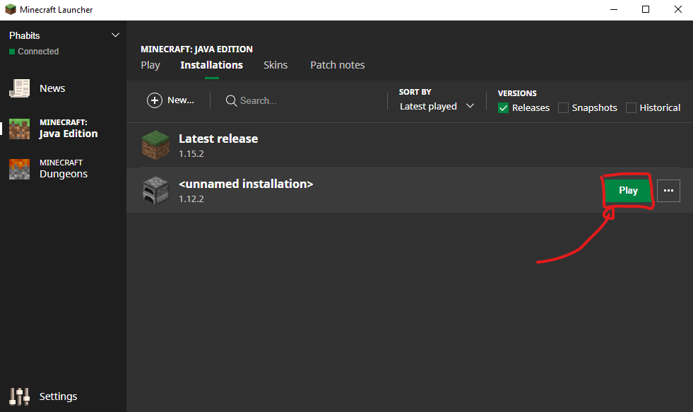Expand the Phabits account dropdown
The image size is (693, 412).
[115, 35]
